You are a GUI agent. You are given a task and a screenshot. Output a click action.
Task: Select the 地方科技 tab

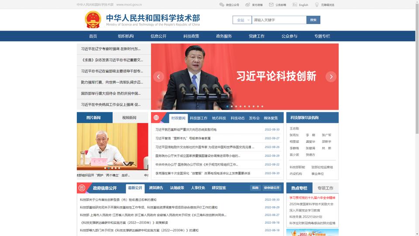(x=219, y=118)
